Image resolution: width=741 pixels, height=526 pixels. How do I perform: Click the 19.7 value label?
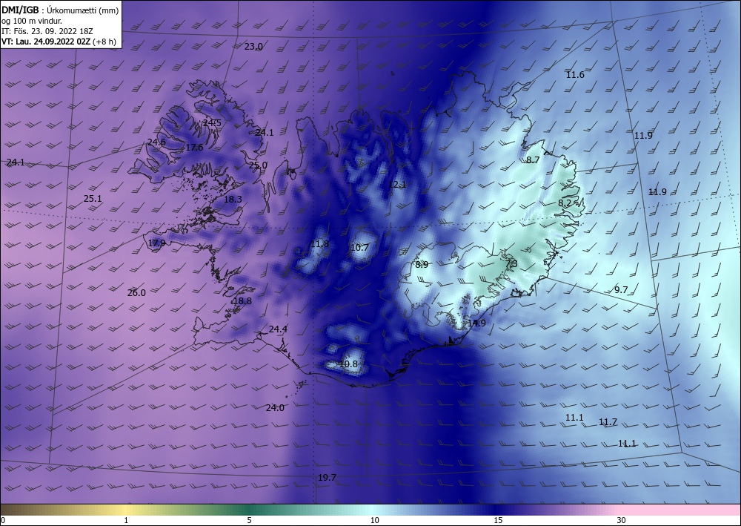point(327,478)
